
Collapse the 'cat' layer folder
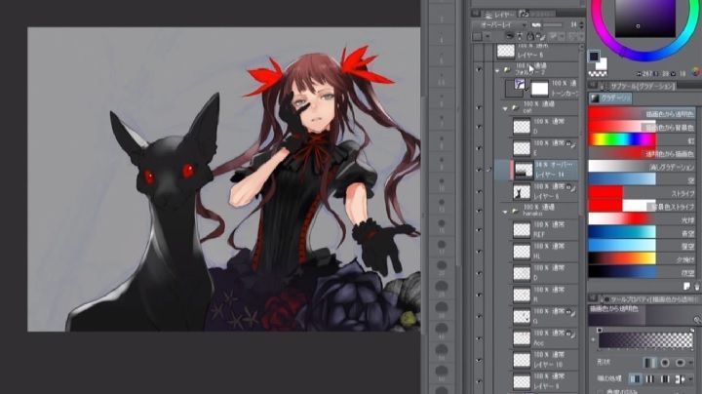(x=505, y=108)
